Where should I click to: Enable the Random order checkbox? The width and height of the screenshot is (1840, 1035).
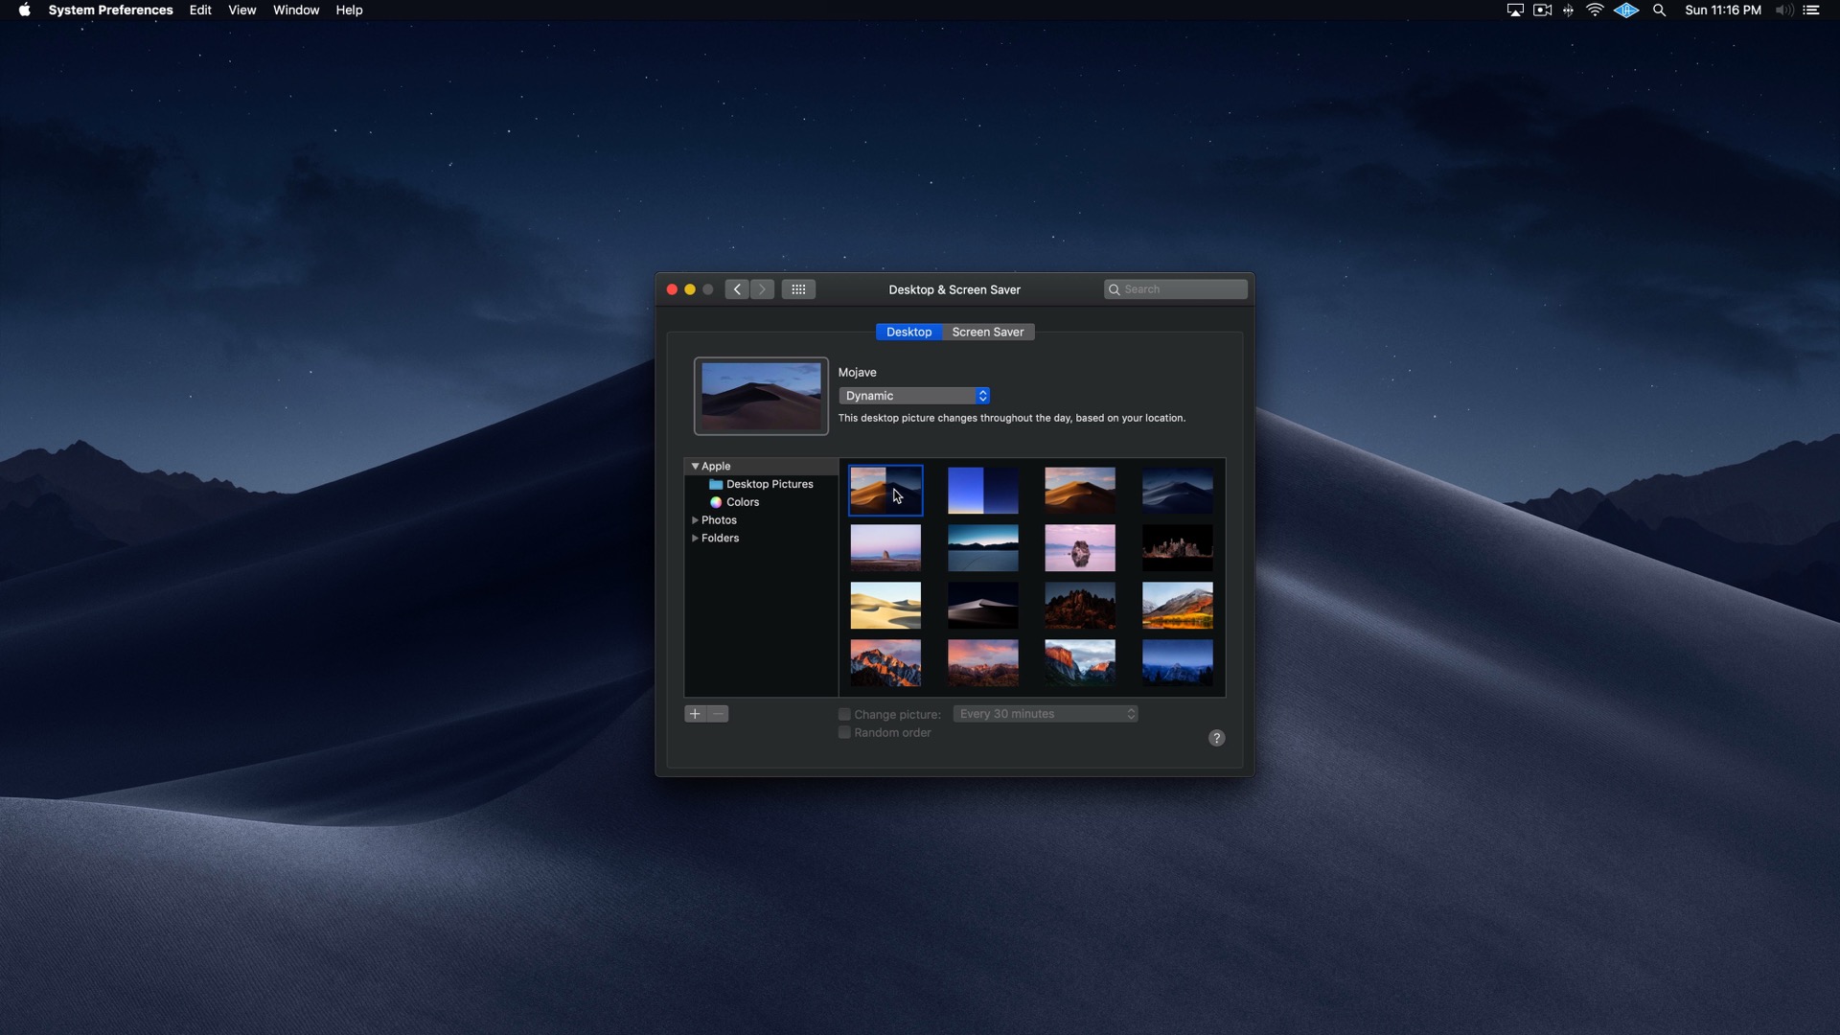click(844, 732)
